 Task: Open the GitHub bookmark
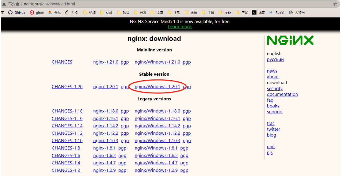point(17,13)
